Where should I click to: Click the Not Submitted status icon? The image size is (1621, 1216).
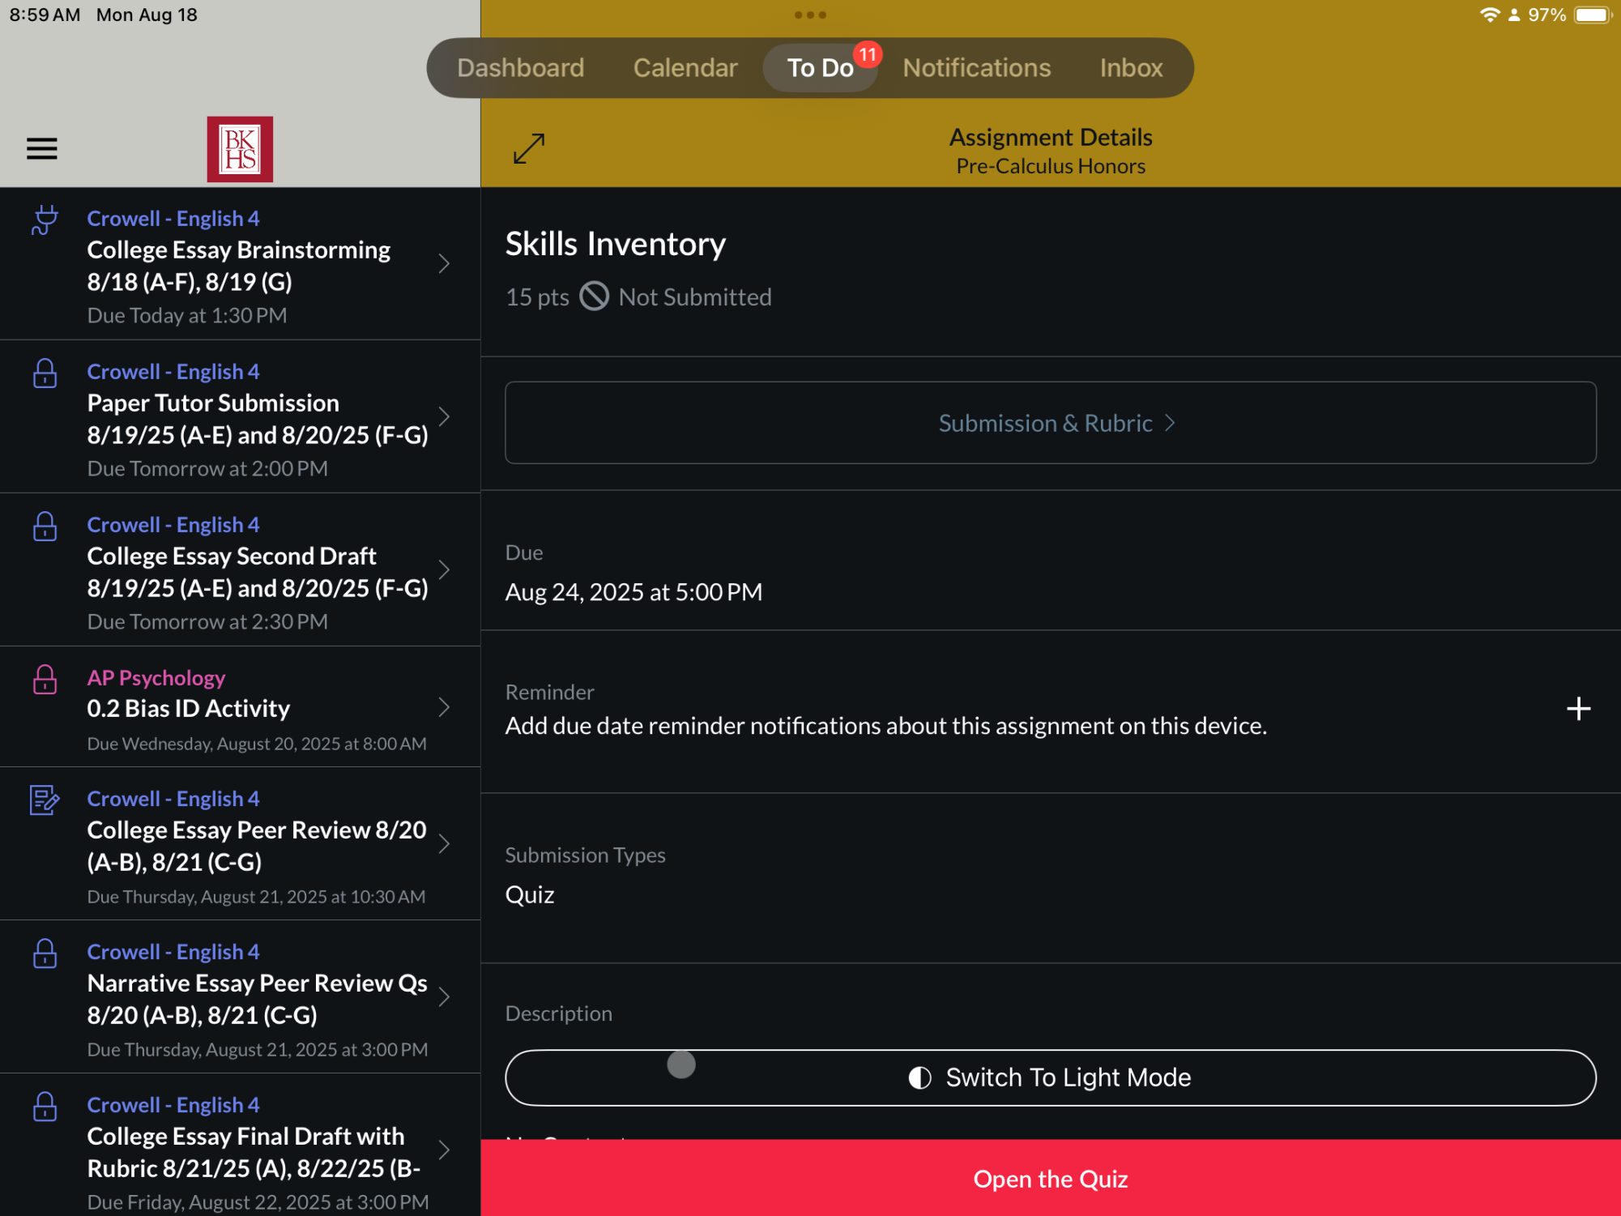(594, 297)
